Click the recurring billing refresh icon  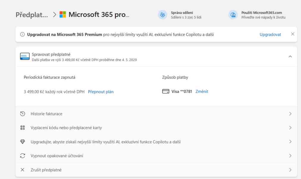pos(23,156)
